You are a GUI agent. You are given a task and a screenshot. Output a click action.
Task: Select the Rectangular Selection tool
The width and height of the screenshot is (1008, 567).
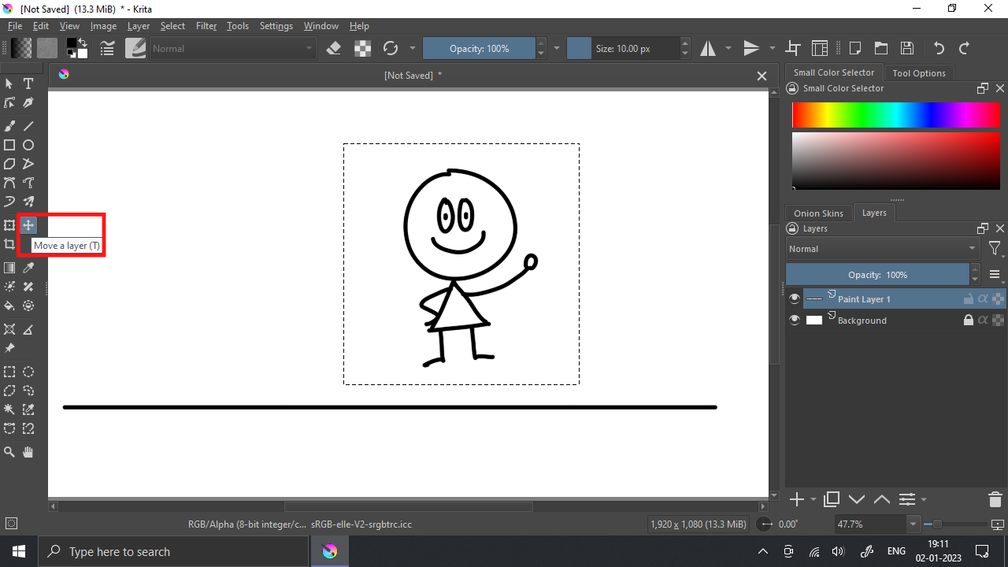pyautogui.click(x=9, y=372)
